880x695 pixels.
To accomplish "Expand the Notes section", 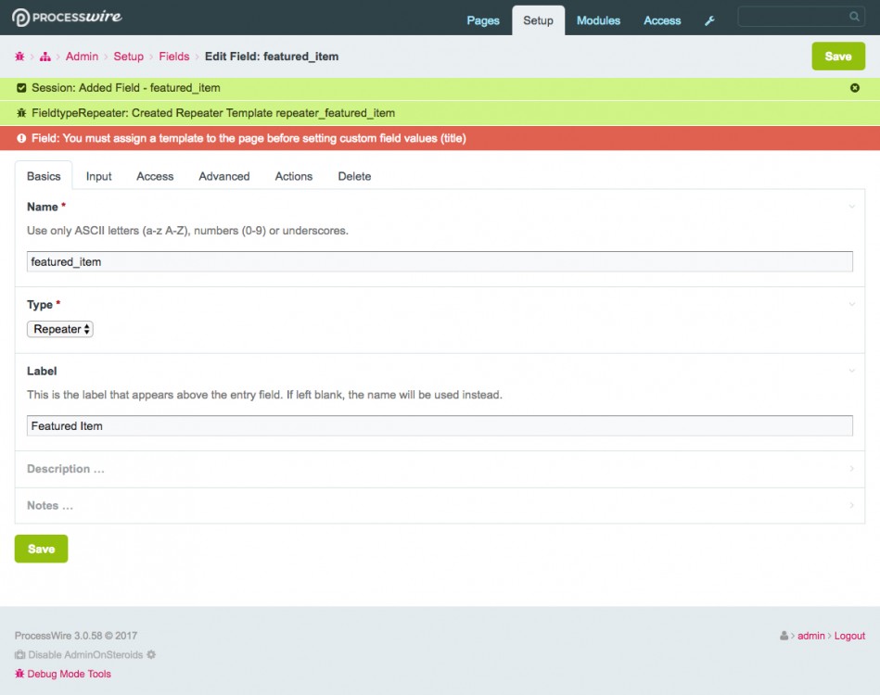I will (x=50, y=506).
